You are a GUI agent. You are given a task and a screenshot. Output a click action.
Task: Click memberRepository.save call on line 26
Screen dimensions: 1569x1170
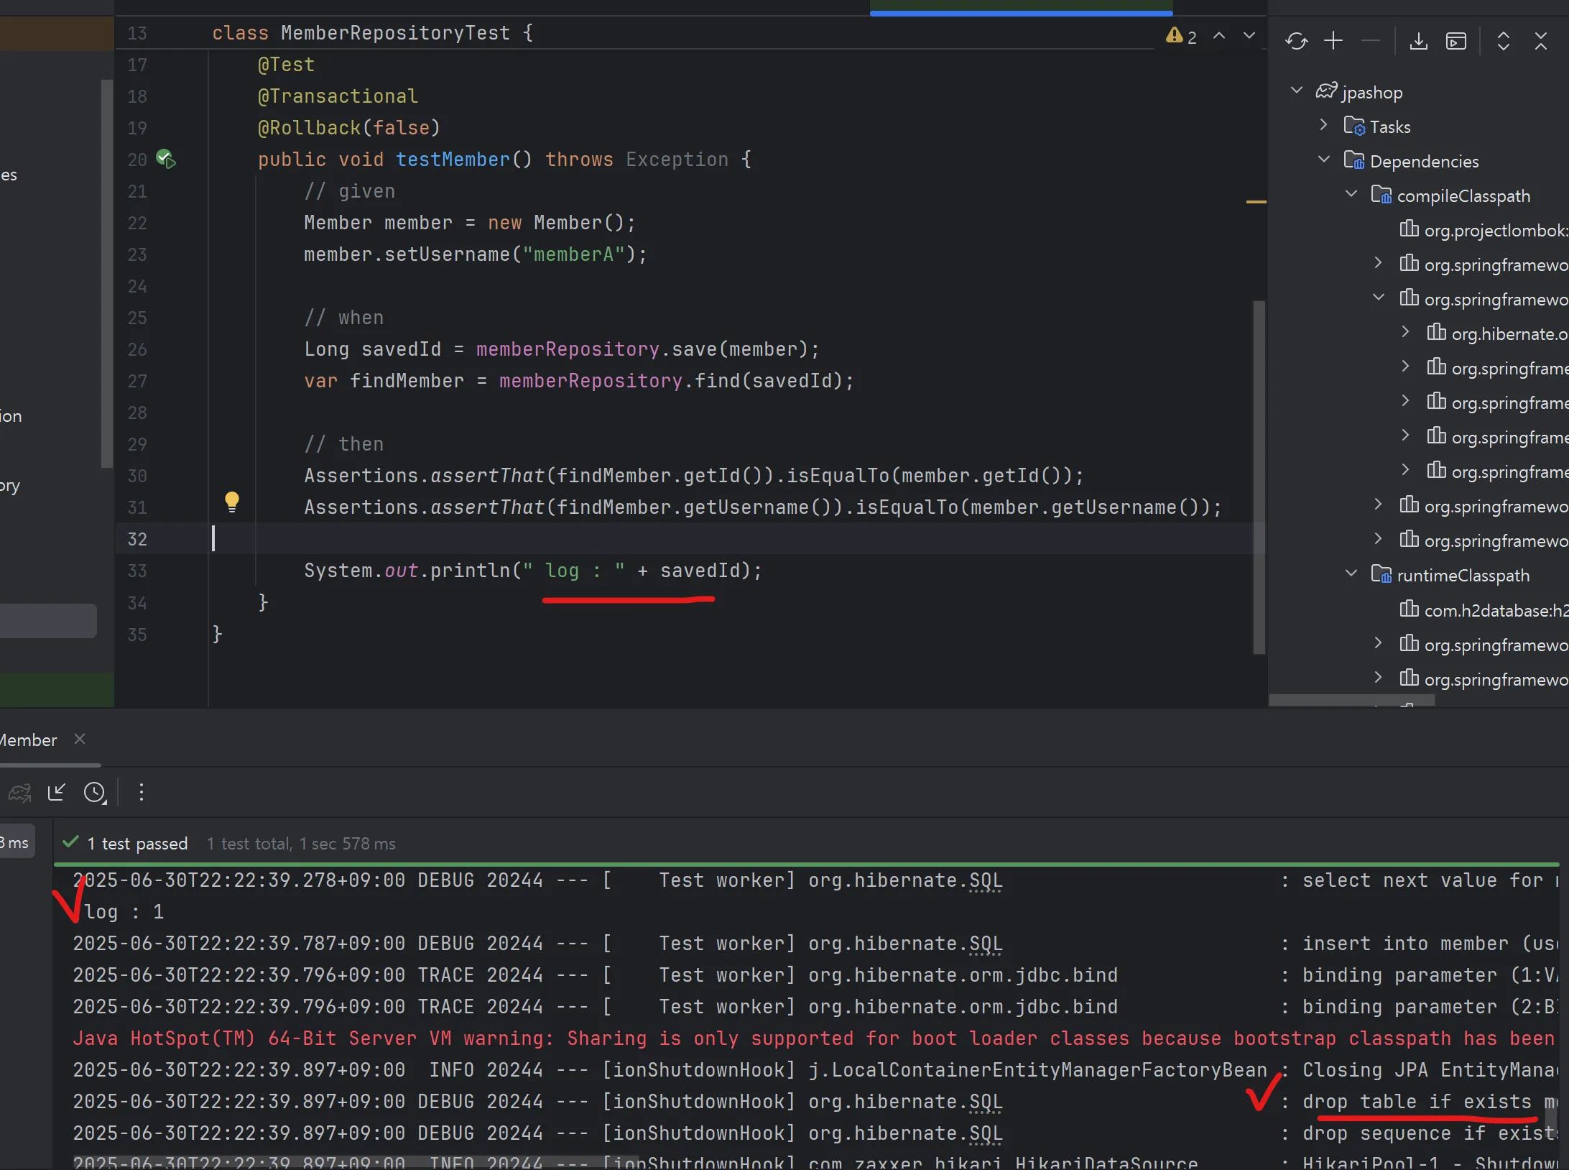pos(647,349)
